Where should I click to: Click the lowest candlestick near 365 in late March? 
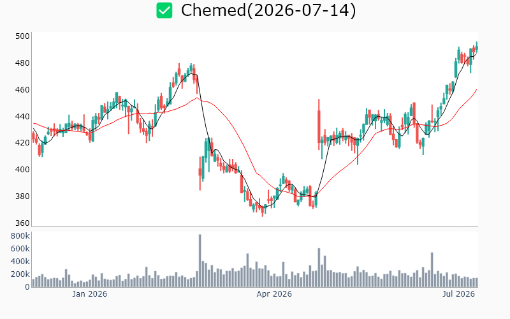pyautogui.click(x=263, y=211)
